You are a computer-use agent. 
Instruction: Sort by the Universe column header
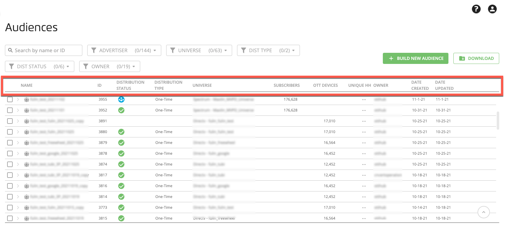coord(202,85)
